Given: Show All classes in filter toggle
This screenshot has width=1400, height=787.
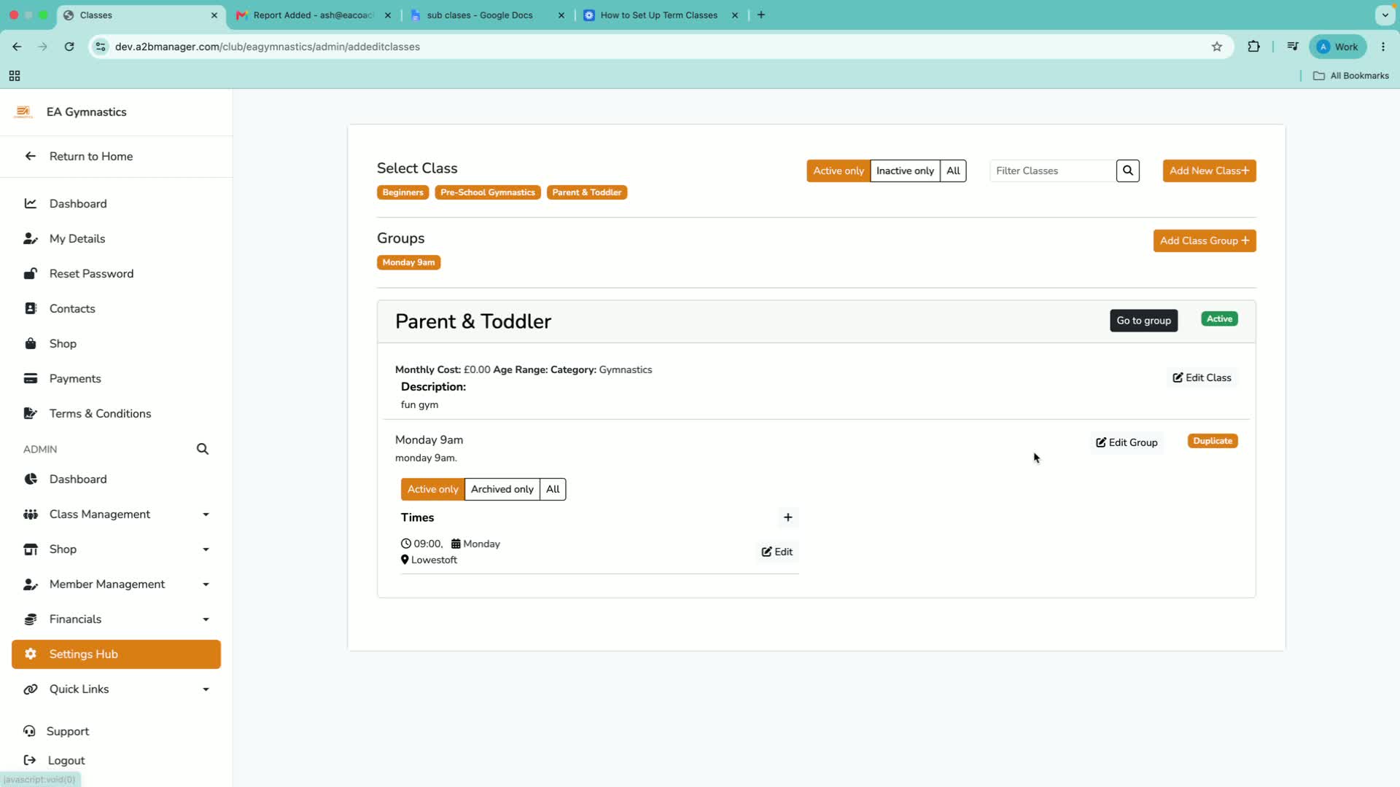Looking at the screenshot, I should (953, 171).
